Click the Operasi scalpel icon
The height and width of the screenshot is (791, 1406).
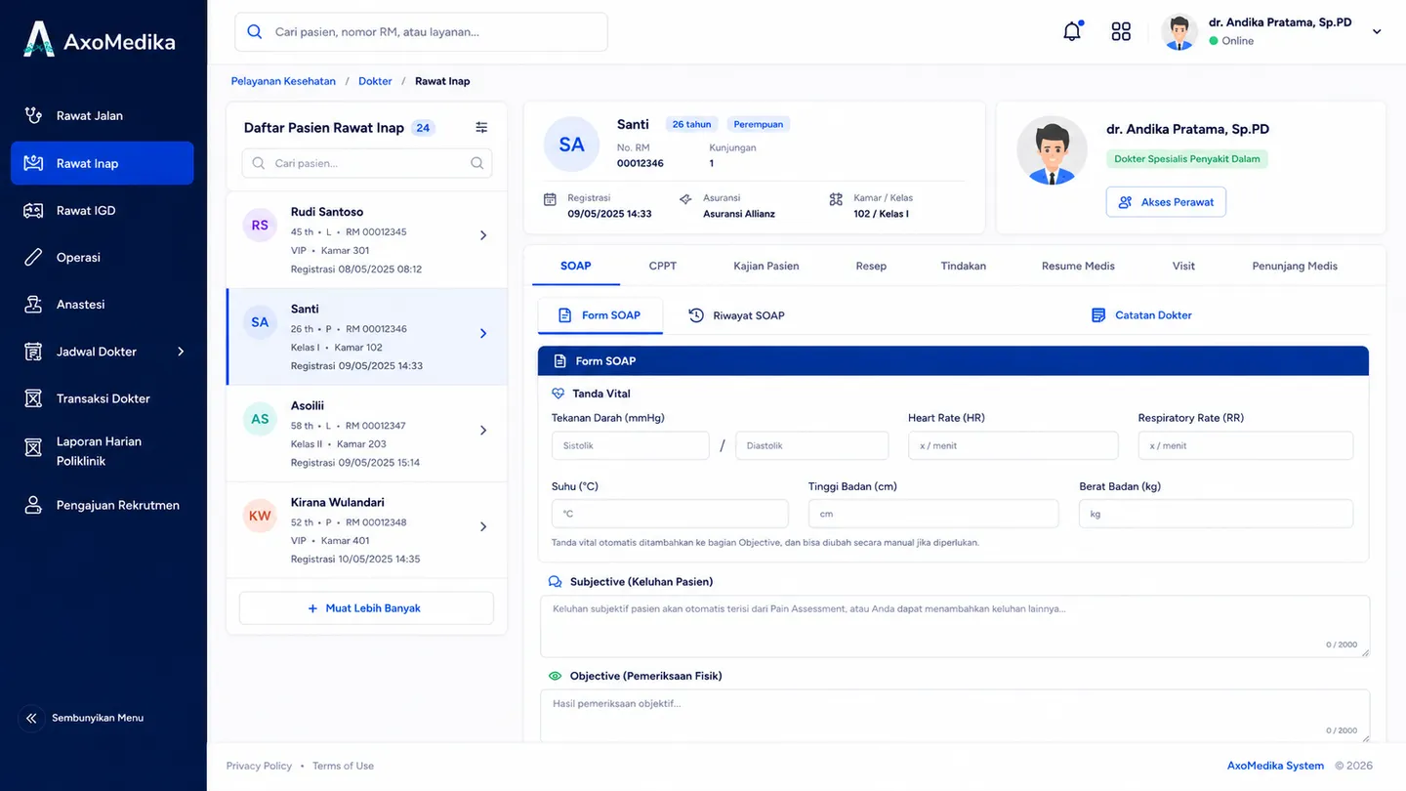point(33,257)
